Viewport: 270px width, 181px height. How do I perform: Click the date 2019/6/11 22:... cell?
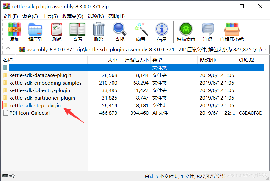pos(217,113)
